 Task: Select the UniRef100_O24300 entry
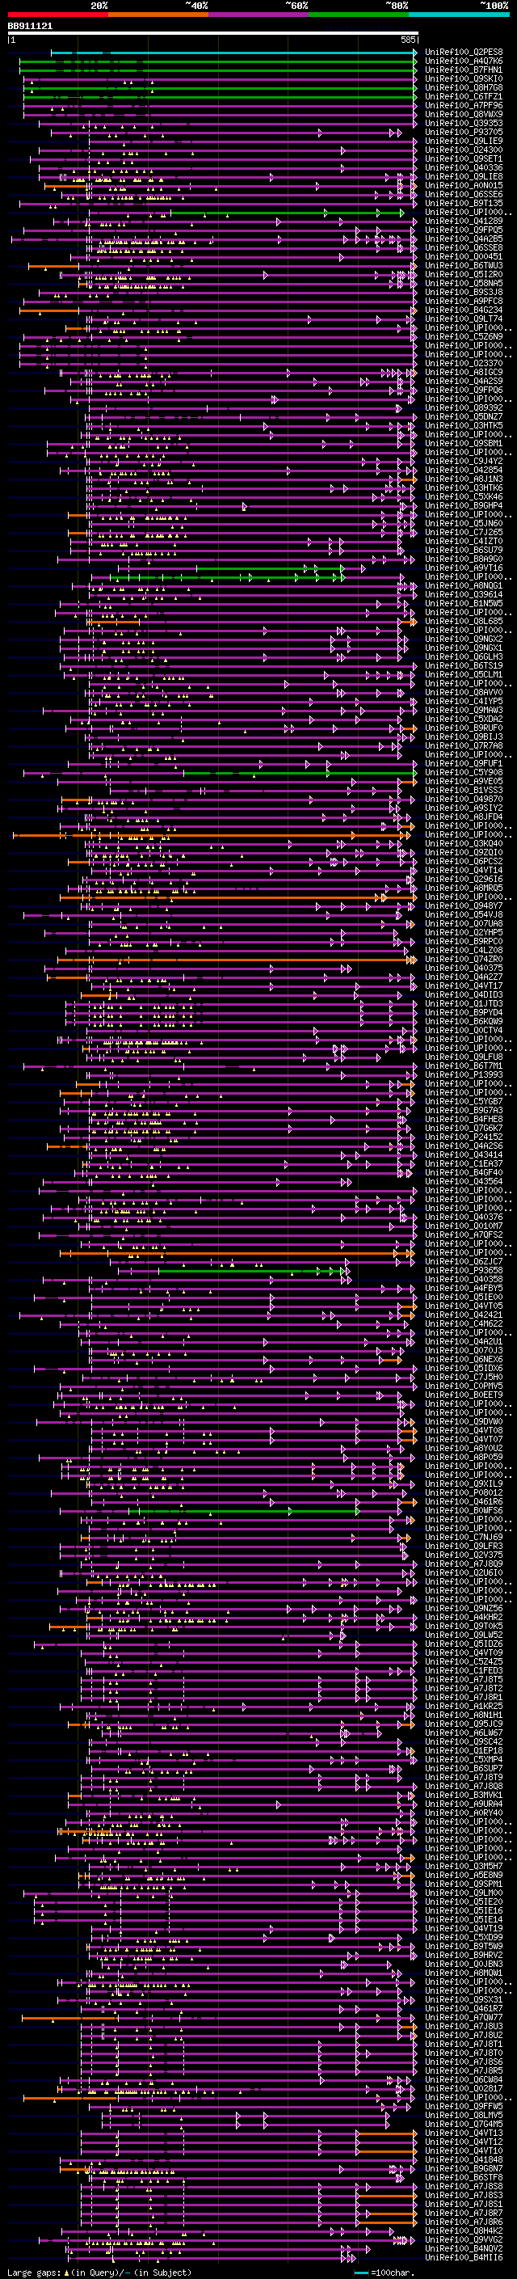point(464,150)
